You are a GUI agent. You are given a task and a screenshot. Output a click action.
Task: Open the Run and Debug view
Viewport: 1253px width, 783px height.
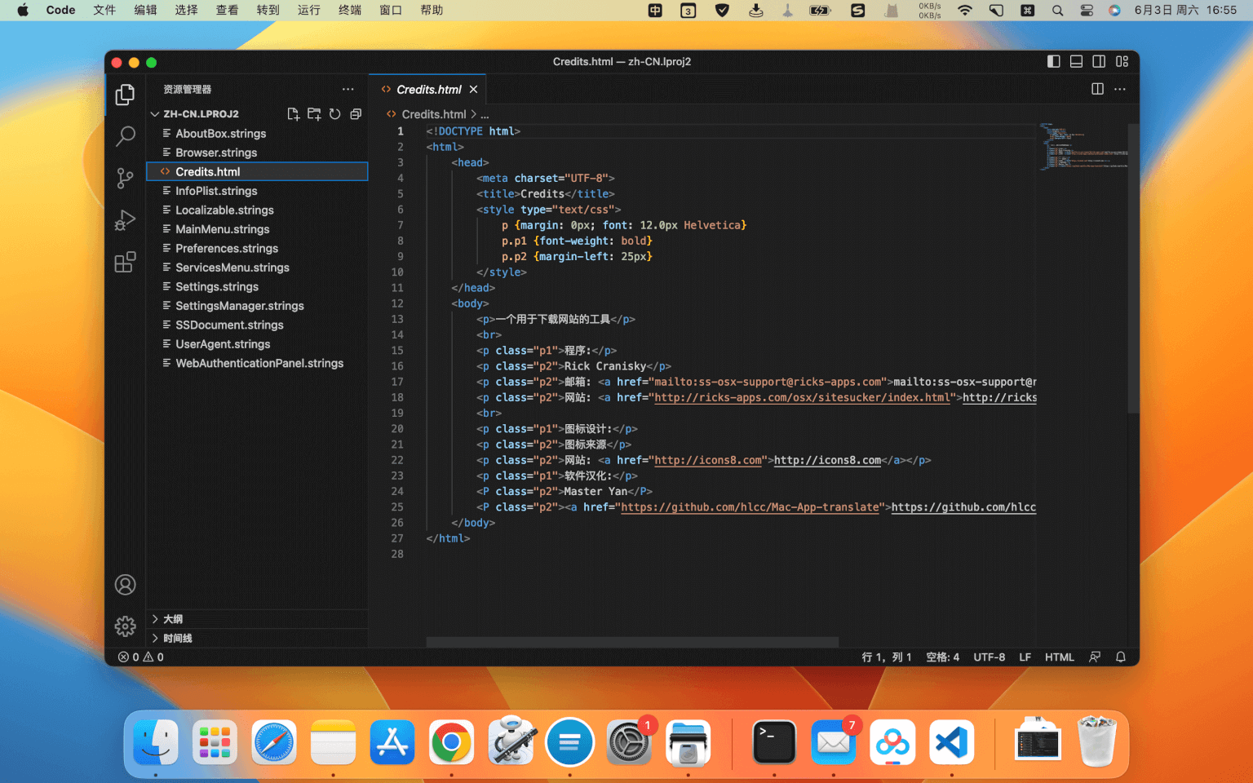[125, 219]
